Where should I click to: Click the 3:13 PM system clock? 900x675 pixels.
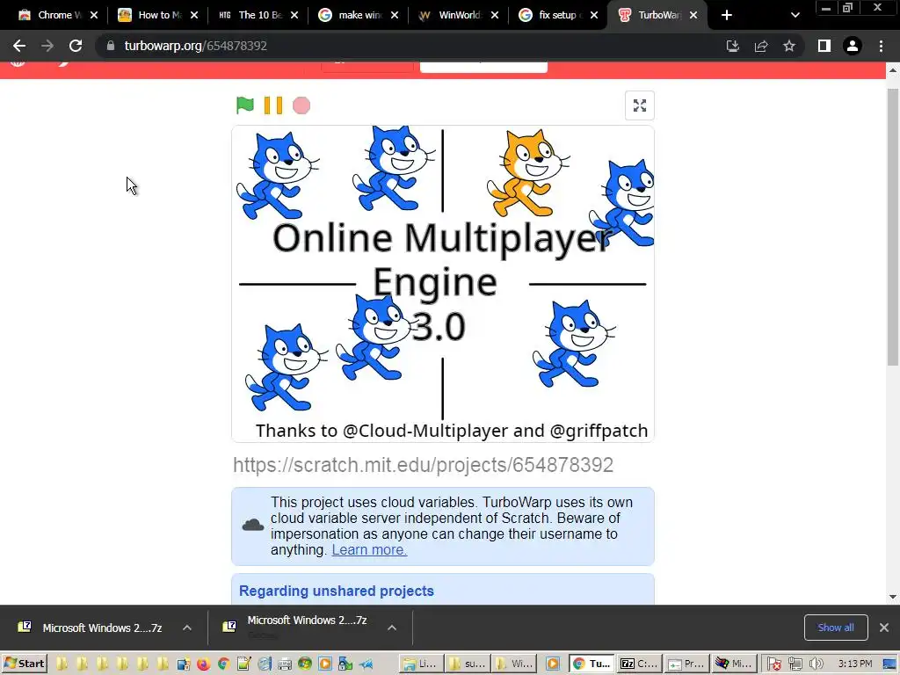[x=854, y=664]
